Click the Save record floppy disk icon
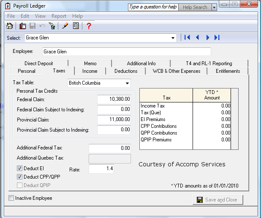This screenshot has height=218, width=261. (x=33, y=26)
